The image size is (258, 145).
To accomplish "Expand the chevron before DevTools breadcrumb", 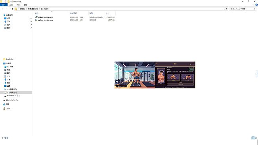I will pos(40,9).
